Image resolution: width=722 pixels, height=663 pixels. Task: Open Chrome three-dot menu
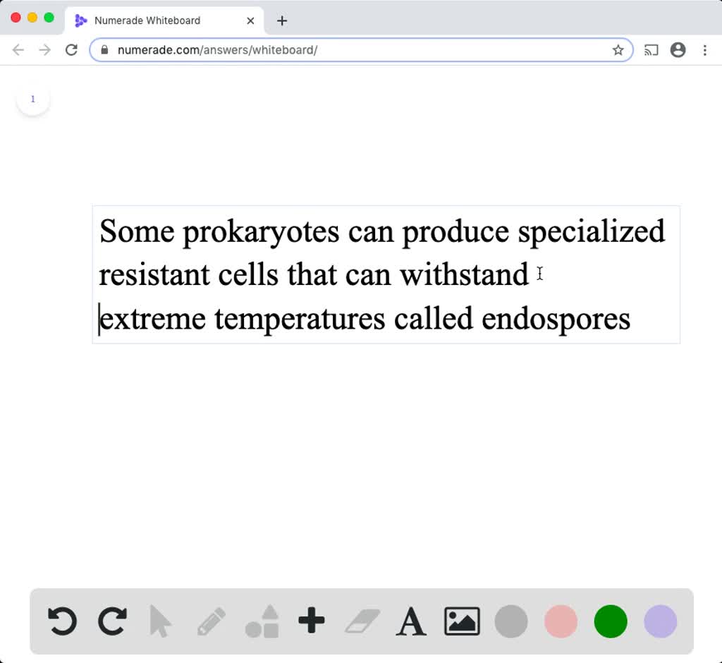(705, 50)
